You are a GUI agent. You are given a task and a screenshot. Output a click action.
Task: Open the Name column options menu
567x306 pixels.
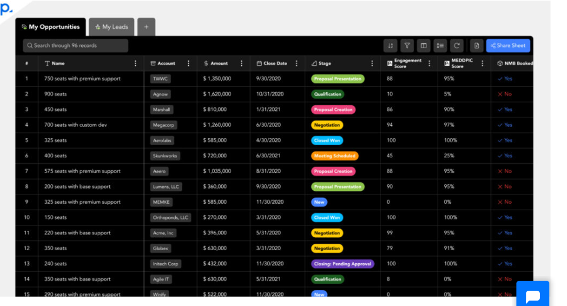(136, 63)
